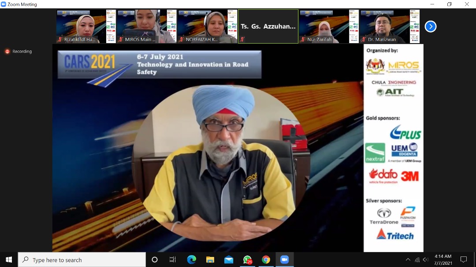Open Google Chrome from taskbar

266,260
